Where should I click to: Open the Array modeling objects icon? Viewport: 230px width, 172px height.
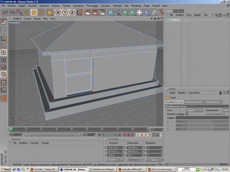132,12
